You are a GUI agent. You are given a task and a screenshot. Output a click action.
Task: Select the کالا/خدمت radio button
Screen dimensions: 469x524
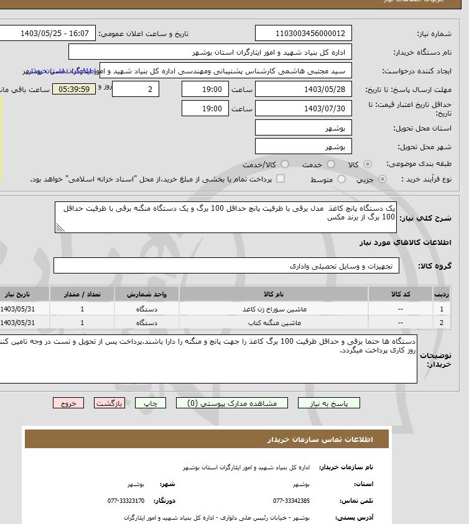(x=285, y=165)
